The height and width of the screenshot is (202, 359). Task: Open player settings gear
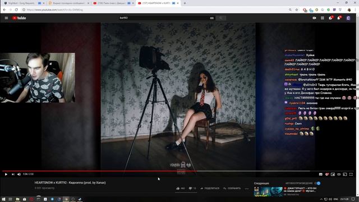point(327,175)
